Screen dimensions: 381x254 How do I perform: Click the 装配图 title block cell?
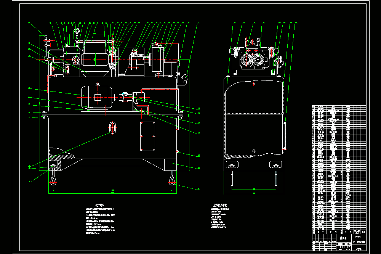(x=343, y=238)
